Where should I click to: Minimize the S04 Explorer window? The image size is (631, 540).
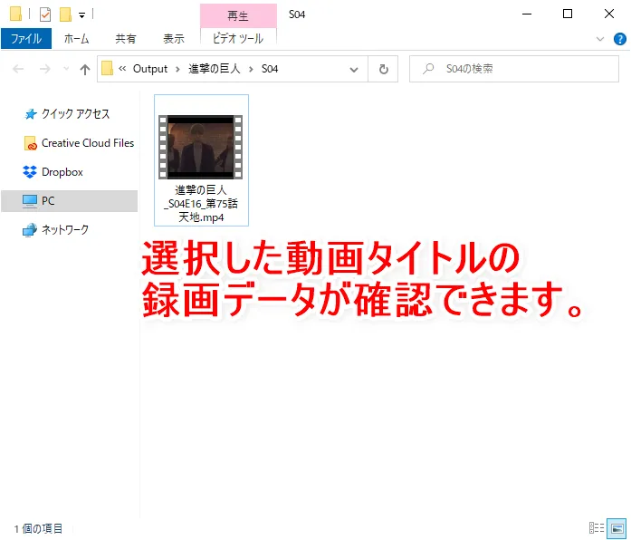[527, 14]
